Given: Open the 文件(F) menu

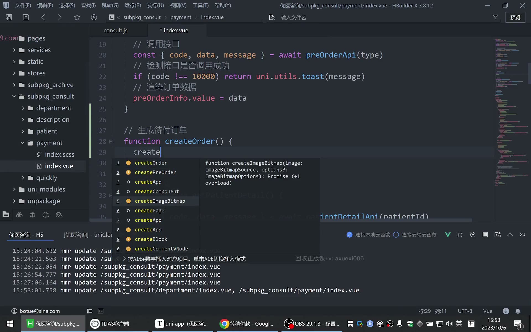Looking at the screenshot, I should pyautogui.click(x=23, y=5).
